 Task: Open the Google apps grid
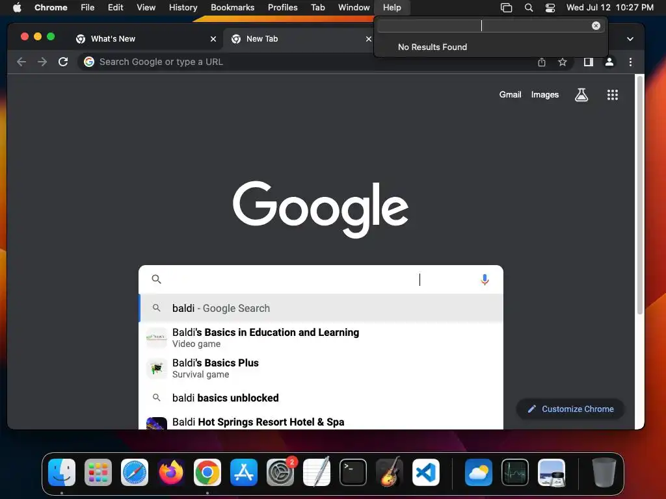tap(613, 95)
